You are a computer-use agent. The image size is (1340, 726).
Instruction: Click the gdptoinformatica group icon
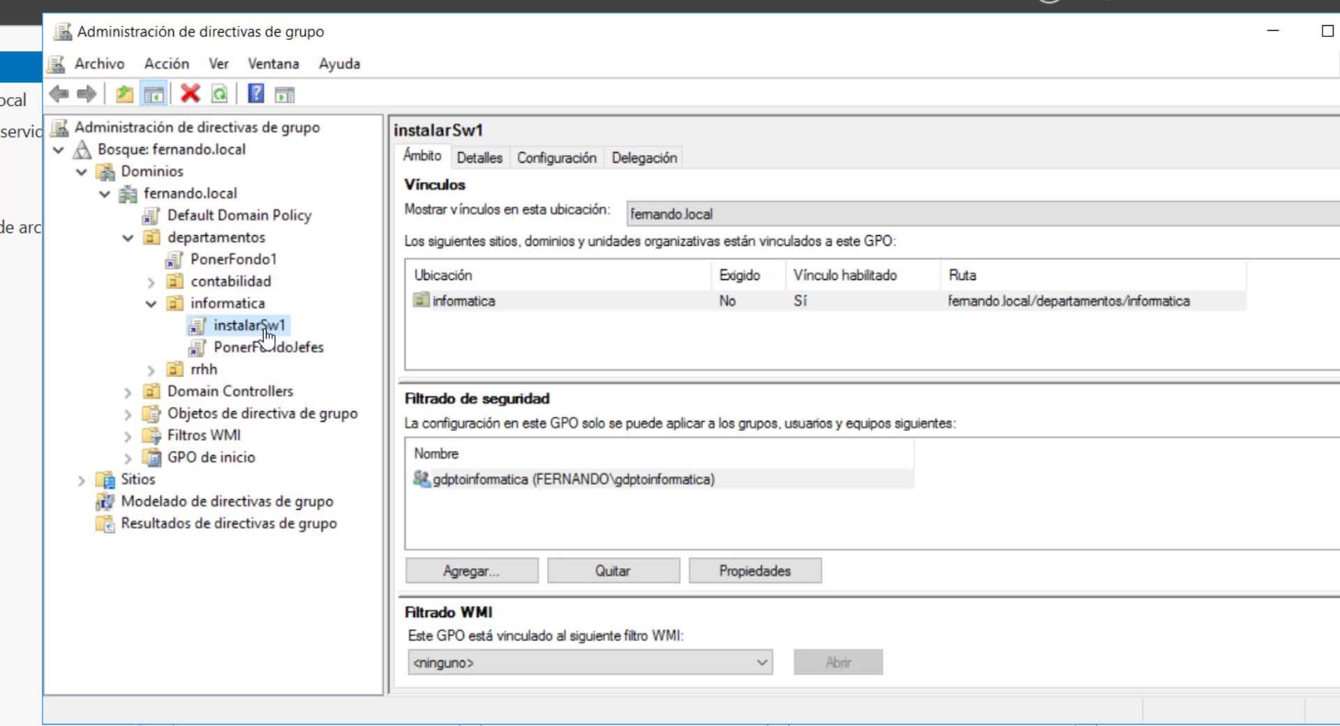[x=422, y=479]
